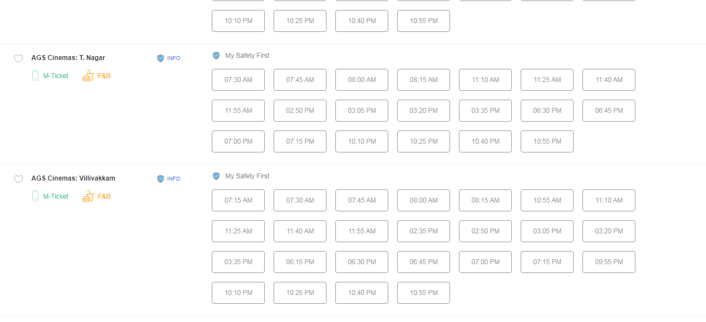Favorite AGS Cinemas T. Nagar heart icon
Image resolution: width=706 pixels, height=322 pixels.
[18, 58]
